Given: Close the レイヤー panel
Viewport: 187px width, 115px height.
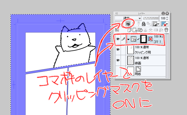Looking at the screenshot, I should (x=167, y=13).
